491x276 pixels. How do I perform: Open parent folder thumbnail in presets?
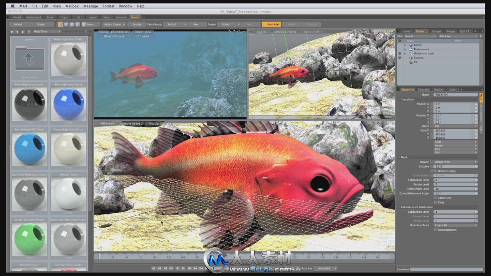coord(30,58)
